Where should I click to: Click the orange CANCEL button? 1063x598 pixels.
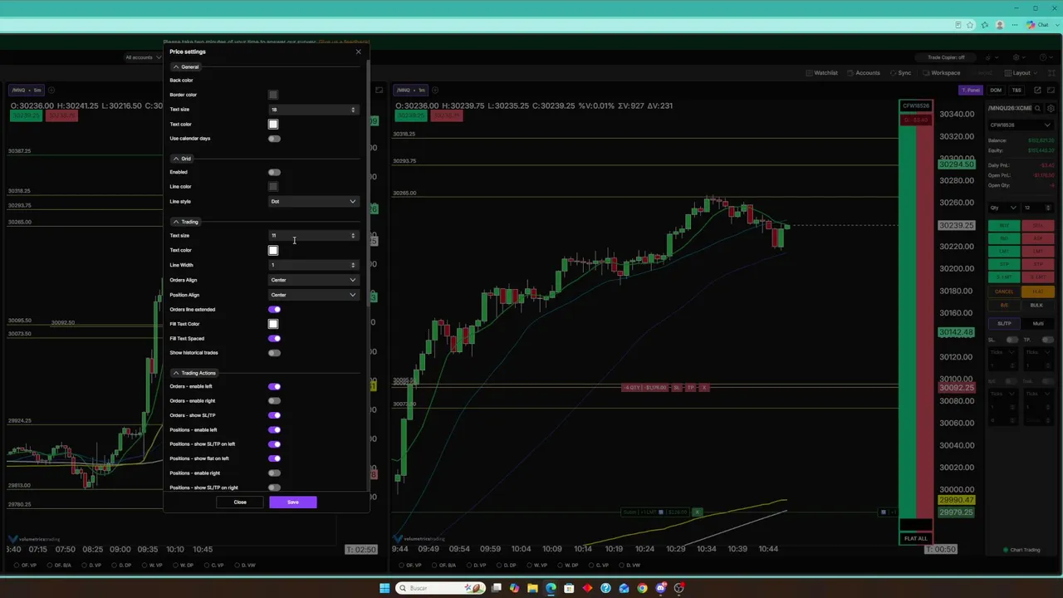tap(1004, 292)
